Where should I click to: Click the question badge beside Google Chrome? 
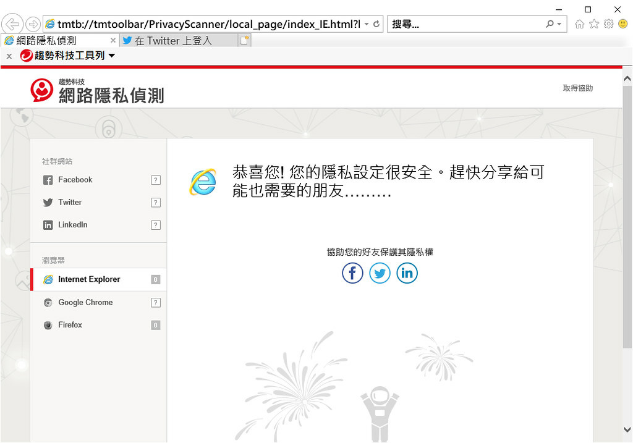(x=156, y=303)
